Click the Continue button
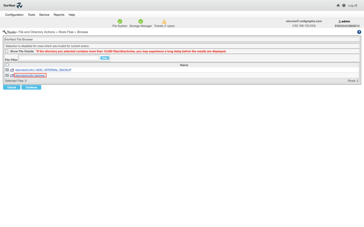 [x=31, y=87]
